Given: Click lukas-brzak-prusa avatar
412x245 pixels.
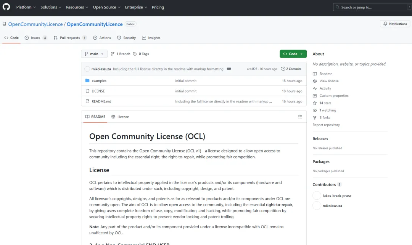Looking at the screenshot, I should point(317,195).
